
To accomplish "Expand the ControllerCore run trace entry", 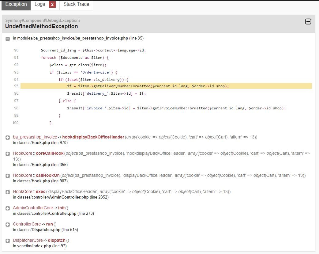I will 8,225.
